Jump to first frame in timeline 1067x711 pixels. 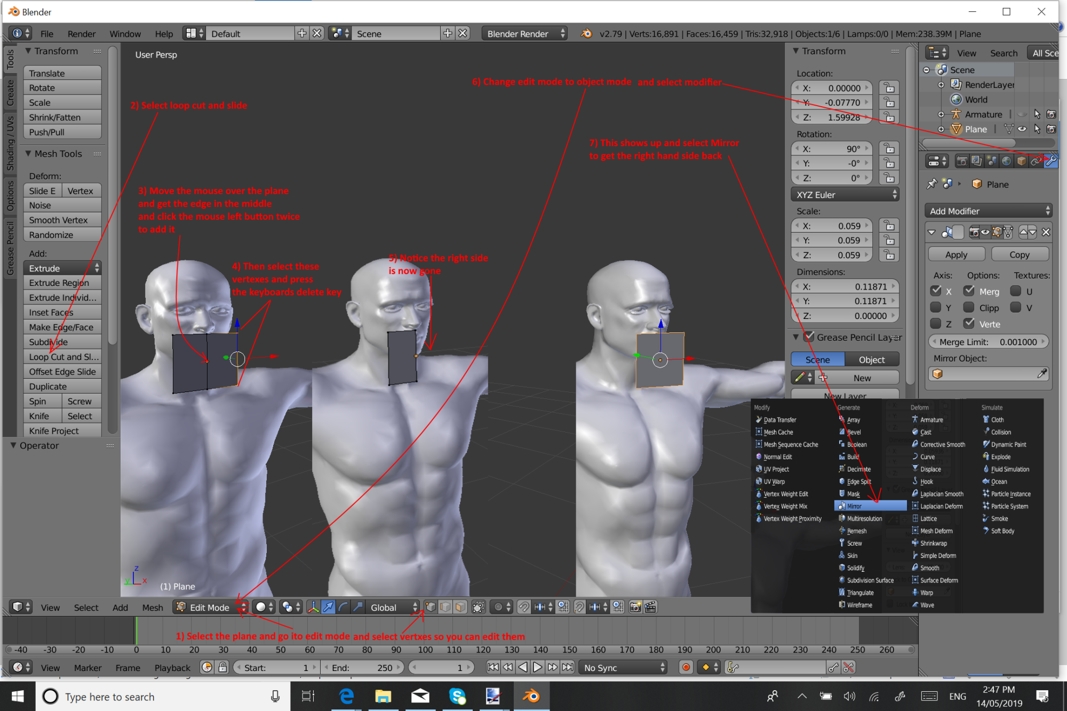[x=493, y=667]
